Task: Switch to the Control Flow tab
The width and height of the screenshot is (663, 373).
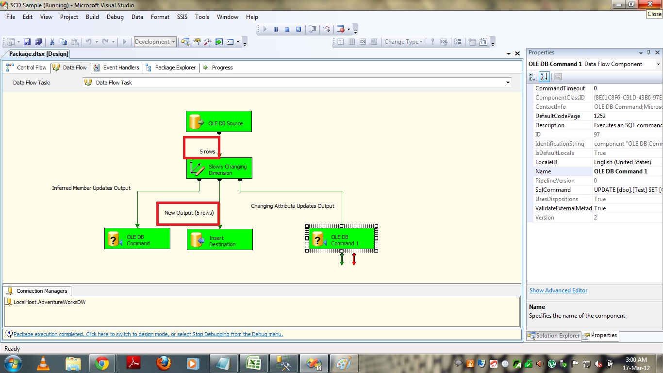Action: pyautogui.click(x=27, y=68)
